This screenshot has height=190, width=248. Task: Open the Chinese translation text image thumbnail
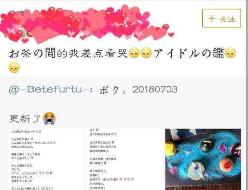click(124, 159)
